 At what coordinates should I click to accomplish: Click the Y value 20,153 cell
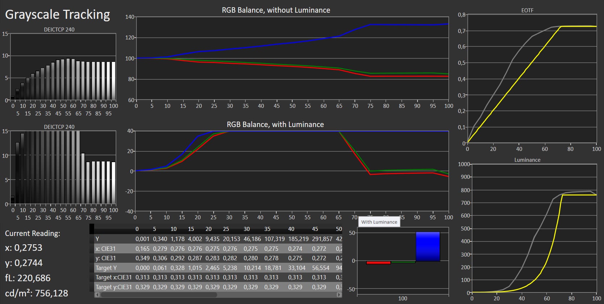click(231, 239)
